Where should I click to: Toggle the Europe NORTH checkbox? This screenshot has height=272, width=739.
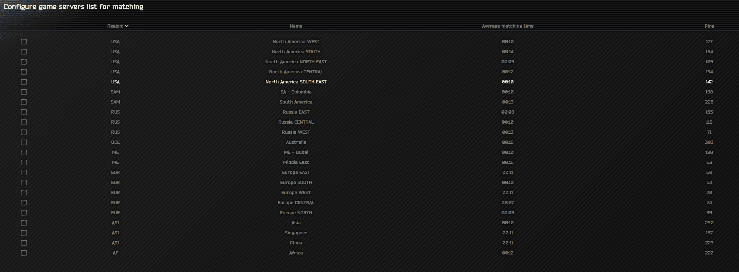click(24, 213)
